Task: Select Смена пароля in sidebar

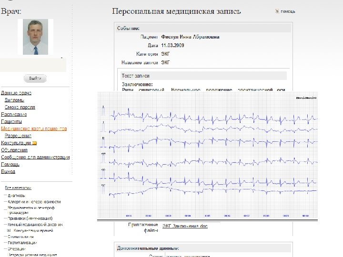Action: click(20, 107)
